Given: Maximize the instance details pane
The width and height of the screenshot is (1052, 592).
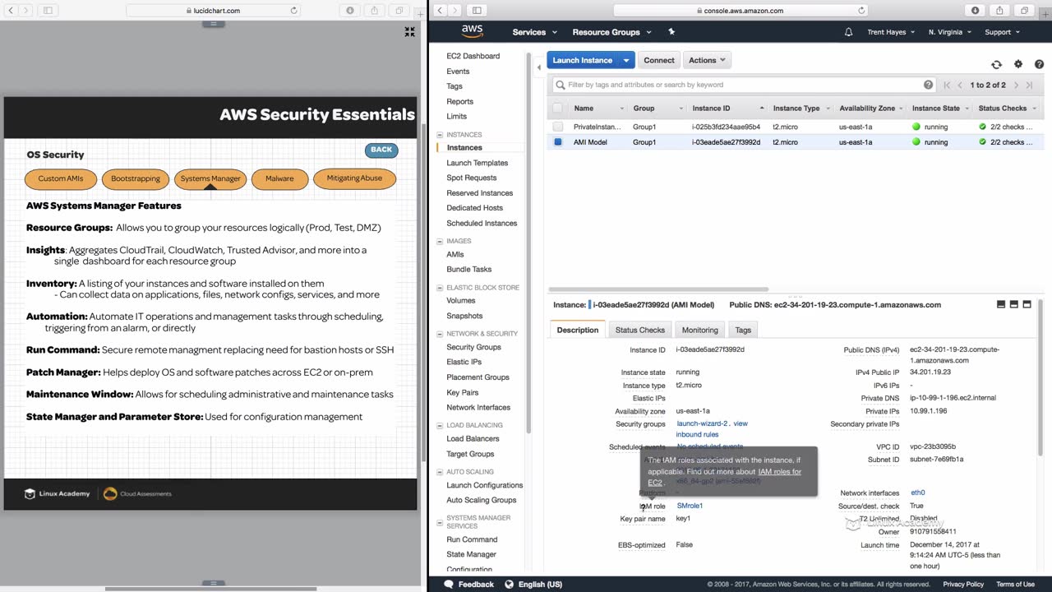Looking at the screenshot, I should tap(1027, 304).
